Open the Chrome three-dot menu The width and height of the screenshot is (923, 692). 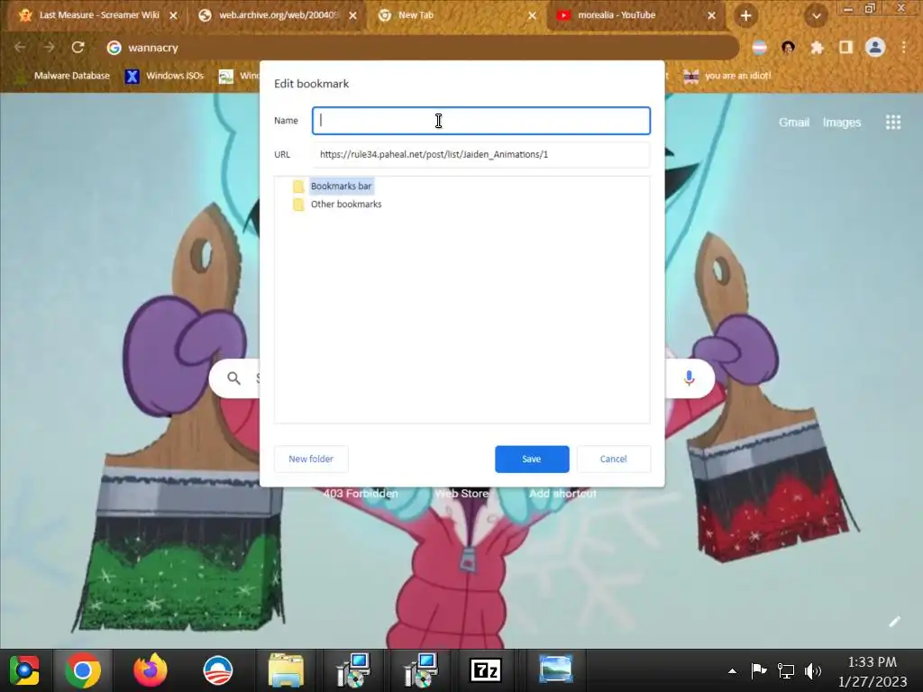[x=903, y=48]
